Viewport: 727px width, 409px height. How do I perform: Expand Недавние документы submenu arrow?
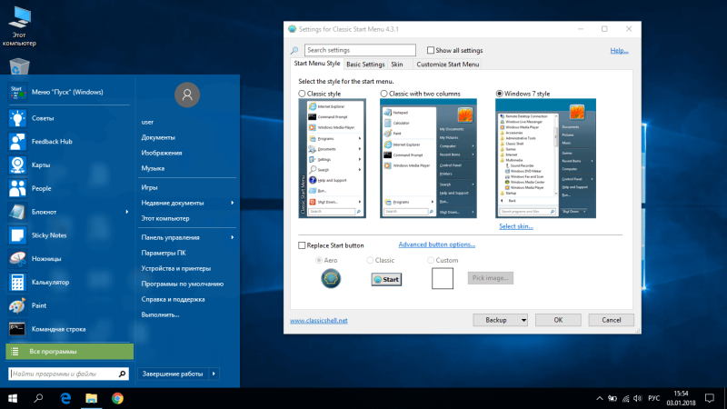(x=233, y=203)
